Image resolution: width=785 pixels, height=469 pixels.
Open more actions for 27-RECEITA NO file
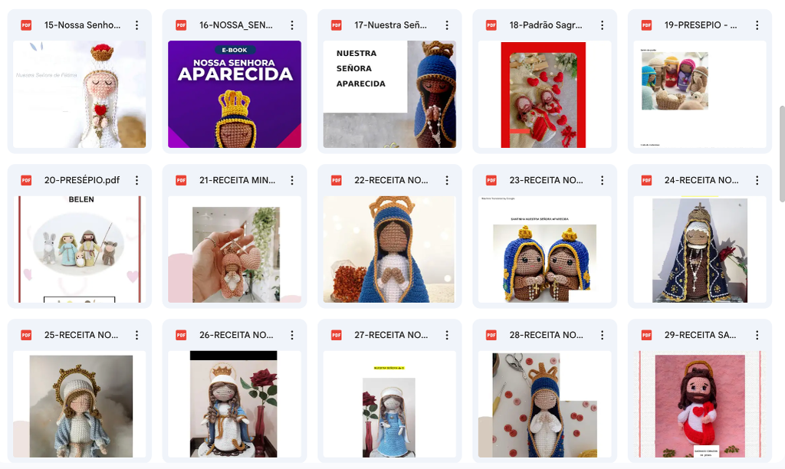447,335
